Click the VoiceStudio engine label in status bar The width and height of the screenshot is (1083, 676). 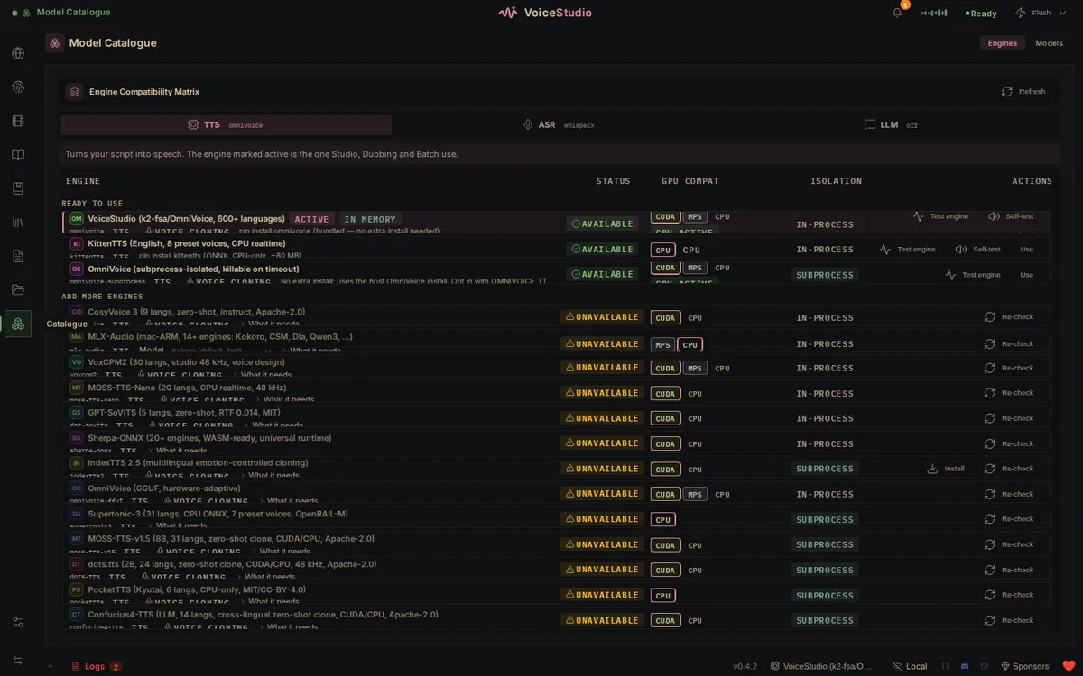[x=821, y=666]
